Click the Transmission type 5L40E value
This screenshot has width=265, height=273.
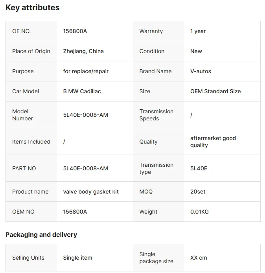(x=199, y=168)
